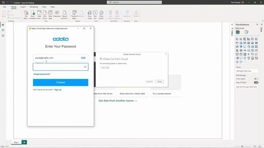Screen dimensions: 264x148
Task: Click the Save icon in title bar
Action: [x=3, y=2]
